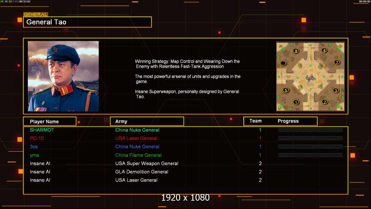Click the white USA Laser General army
The image size is (371, 209).
point(136,180)
